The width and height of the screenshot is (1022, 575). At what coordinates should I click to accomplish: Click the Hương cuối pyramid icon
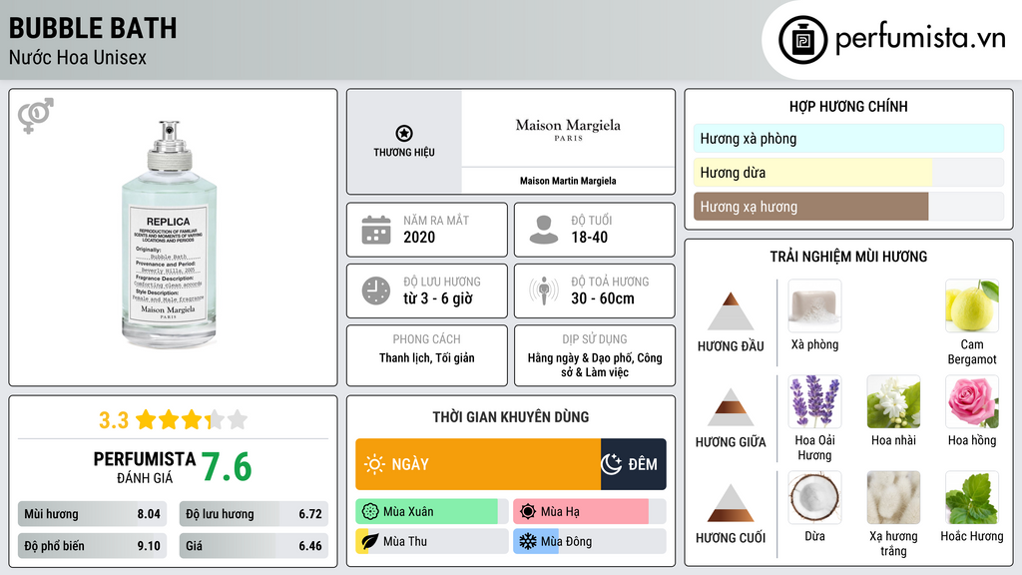[x=731, y=503]
